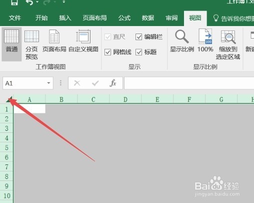Select column F header
Screen dimensions: 254x203
click(x=189, y=100)
